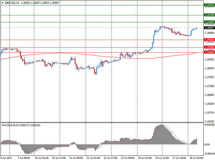Select the MACD(5,34,5) indicator label
Image resolution: width=215 pixels, height=161 pixels.
tap(10, 125)
